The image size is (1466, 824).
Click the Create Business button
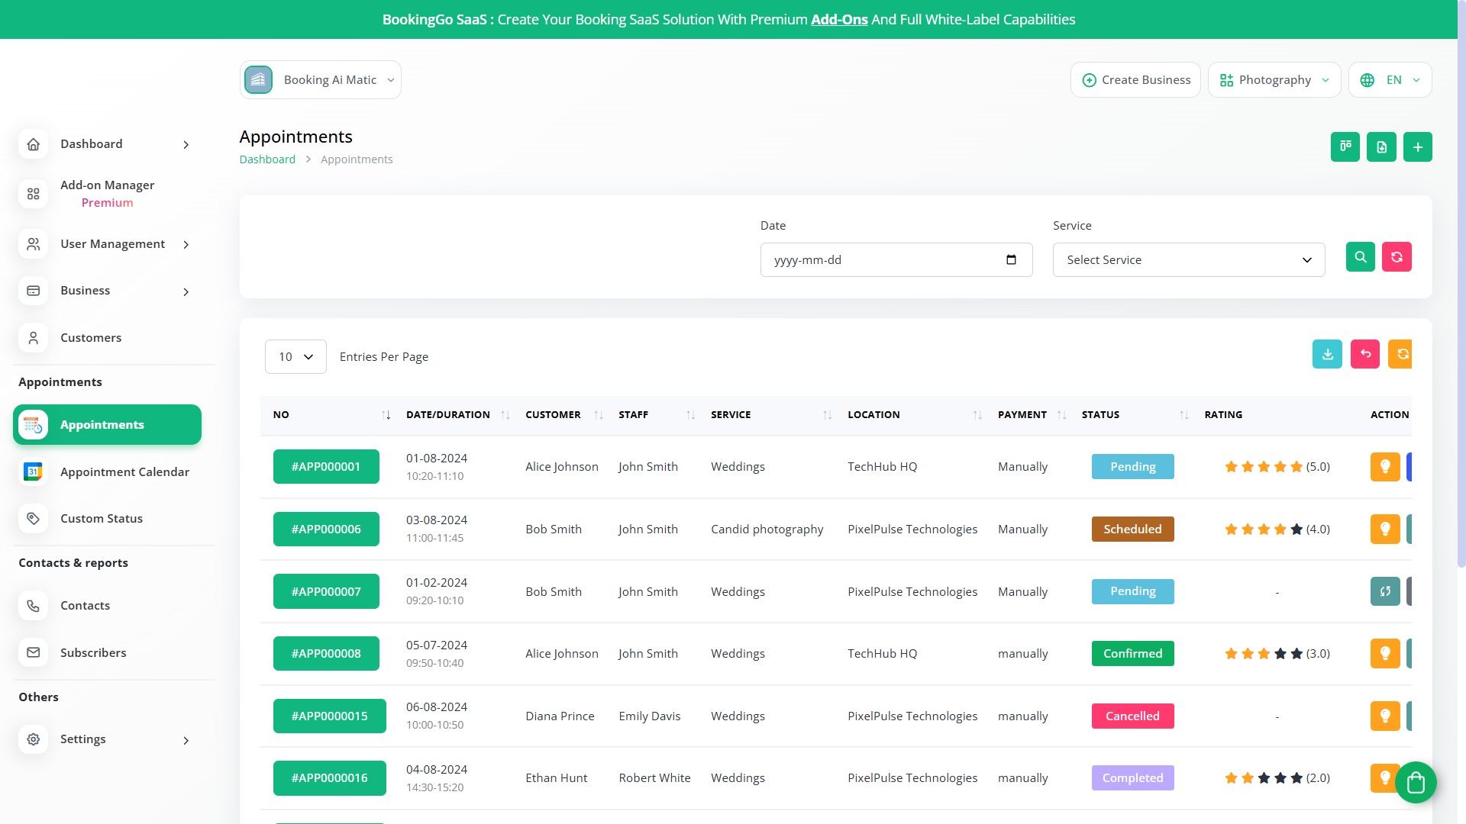tap(1135, 80)
